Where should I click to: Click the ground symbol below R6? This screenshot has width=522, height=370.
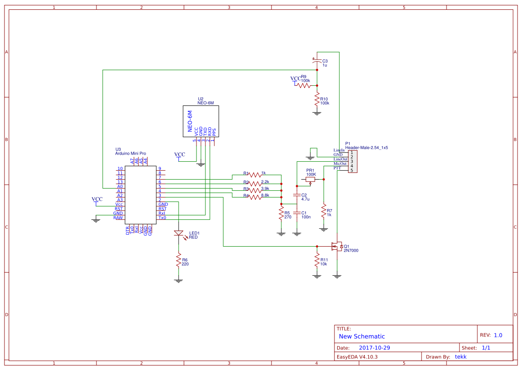179,281
